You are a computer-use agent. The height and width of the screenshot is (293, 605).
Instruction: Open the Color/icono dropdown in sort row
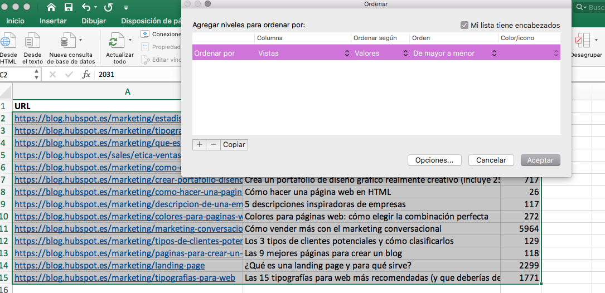point(530,53)
